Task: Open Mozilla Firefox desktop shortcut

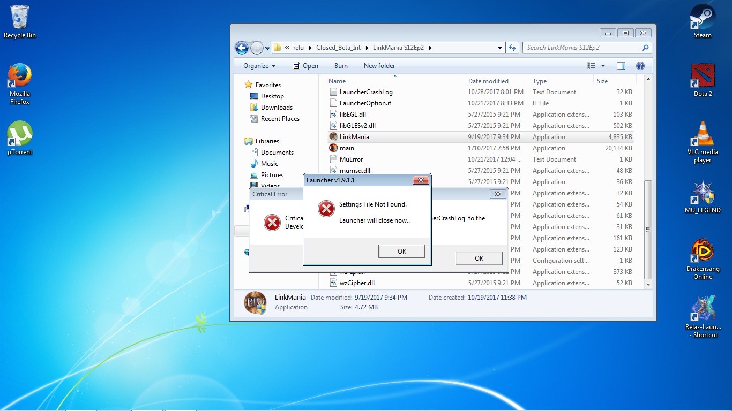Action: pyautogui.click(x=20, y=78)
